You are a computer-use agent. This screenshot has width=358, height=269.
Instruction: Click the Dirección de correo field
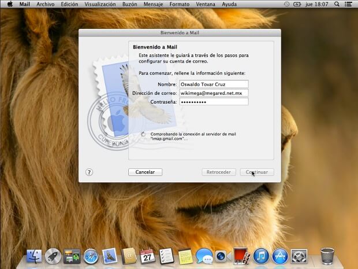pos(214,93)
